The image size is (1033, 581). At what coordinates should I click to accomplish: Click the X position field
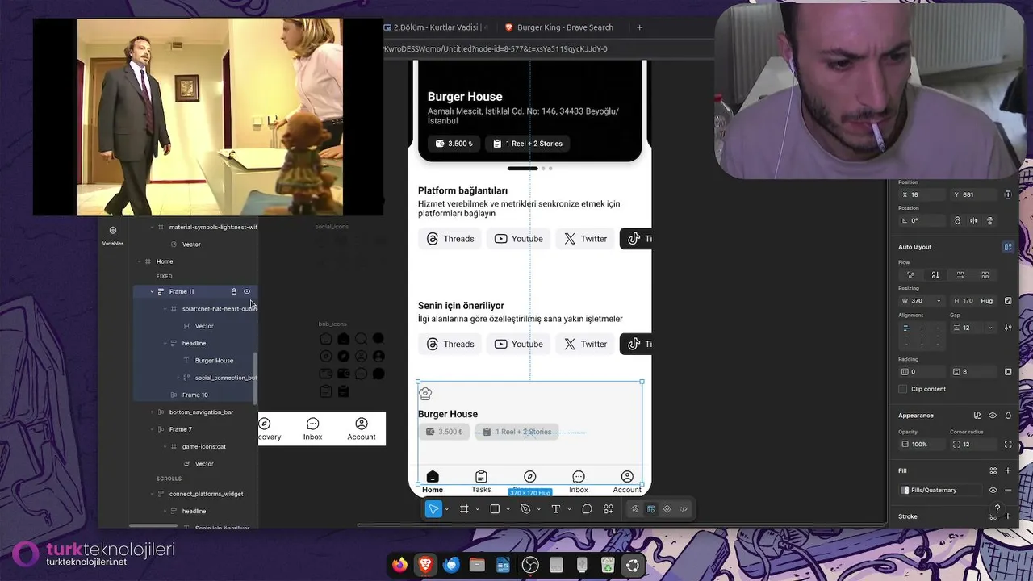tap(921, 194)
